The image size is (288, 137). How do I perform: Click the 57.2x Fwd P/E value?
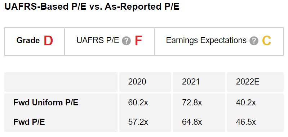coord(138,122)
